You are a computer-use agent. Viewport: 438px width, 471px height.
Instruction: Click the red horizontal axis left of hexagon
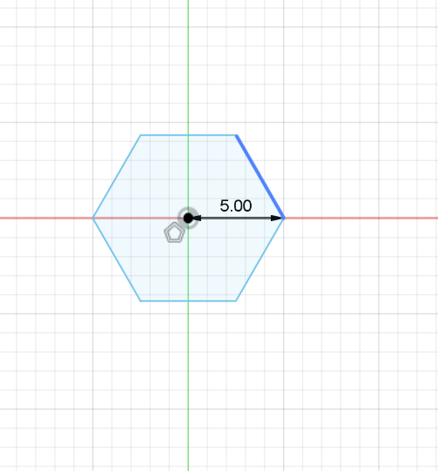point(46,218)
